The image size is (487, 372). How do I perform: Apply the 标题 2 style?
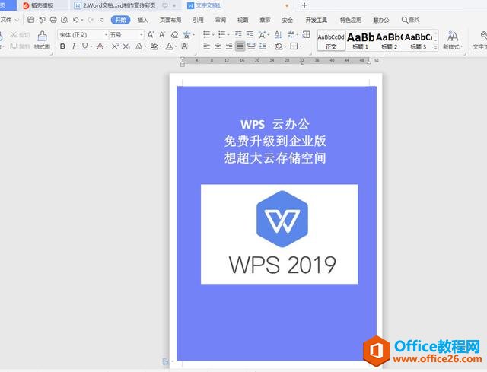389,40
